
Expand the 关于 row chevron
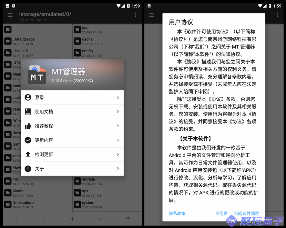pyautogui.click(x=118, y=168)
